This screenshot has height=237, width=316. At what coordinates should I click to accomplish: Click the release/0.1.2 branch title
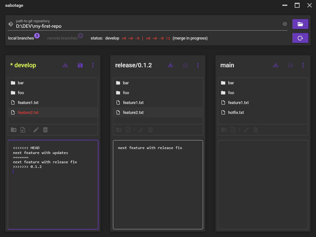pyautogui.click(x=133, y=65)
